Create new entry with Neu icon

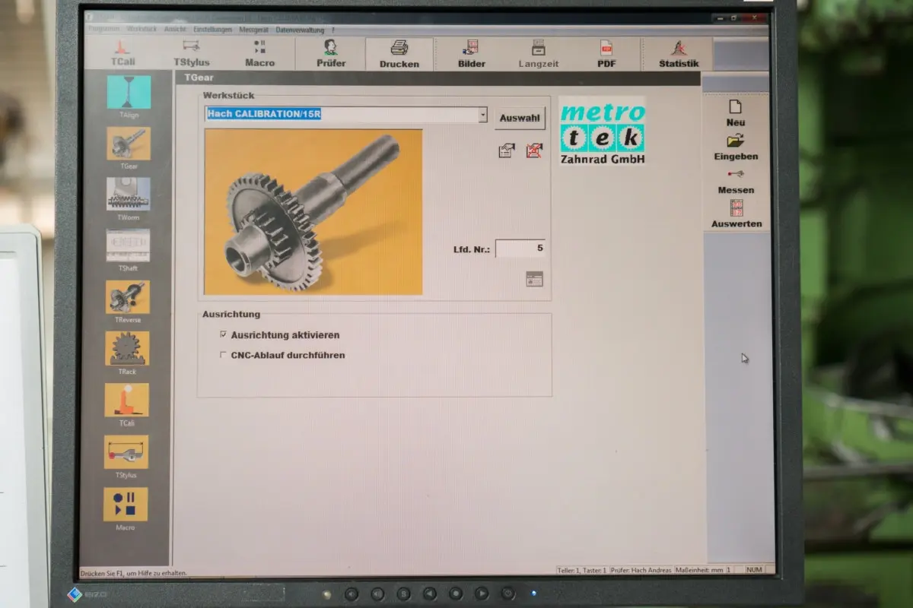pyautogui.click(x=735, y=112)
